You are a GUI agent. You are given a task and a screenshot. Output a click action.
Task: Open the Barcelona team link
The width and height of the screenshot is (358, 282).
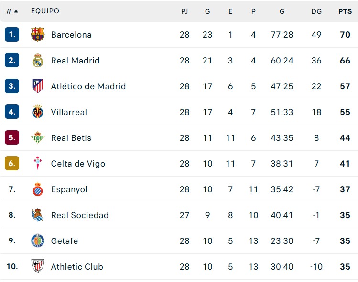[x=71, y=35]
